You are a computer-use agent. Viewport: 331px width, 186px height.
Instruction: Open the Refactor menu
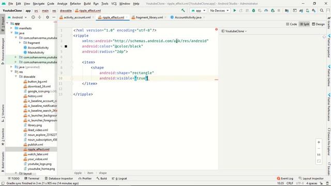76,4
